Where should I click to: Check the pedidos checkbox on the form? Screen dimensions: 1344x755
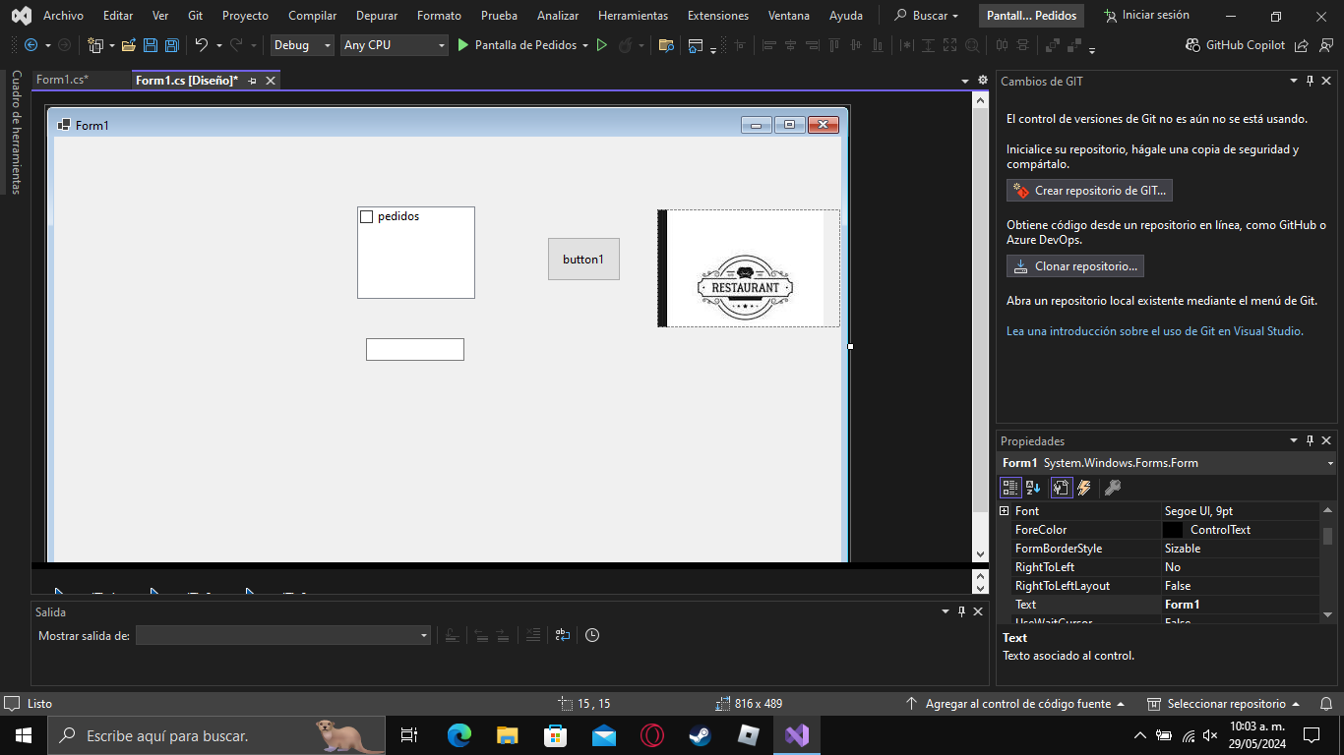pos(367,216)
